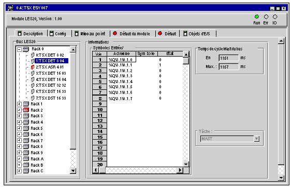Click the green Run indicator

(x=257, y=17)
